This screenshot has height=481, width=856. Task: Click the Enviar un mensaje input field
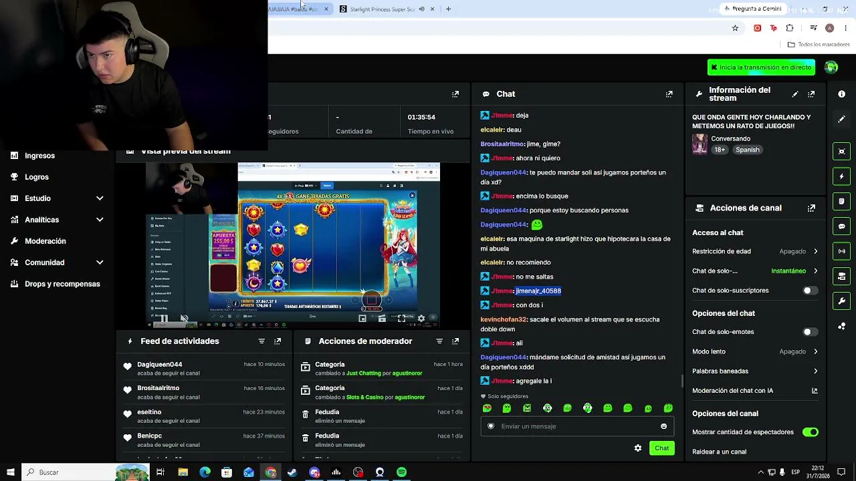click(577, 426)
